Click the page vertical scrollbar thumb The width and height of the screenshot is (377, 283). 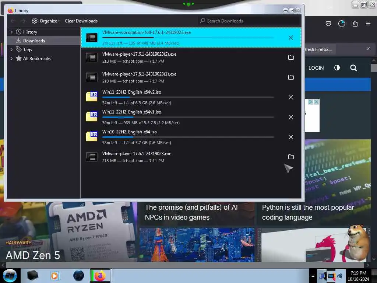[x=374, y=68]
